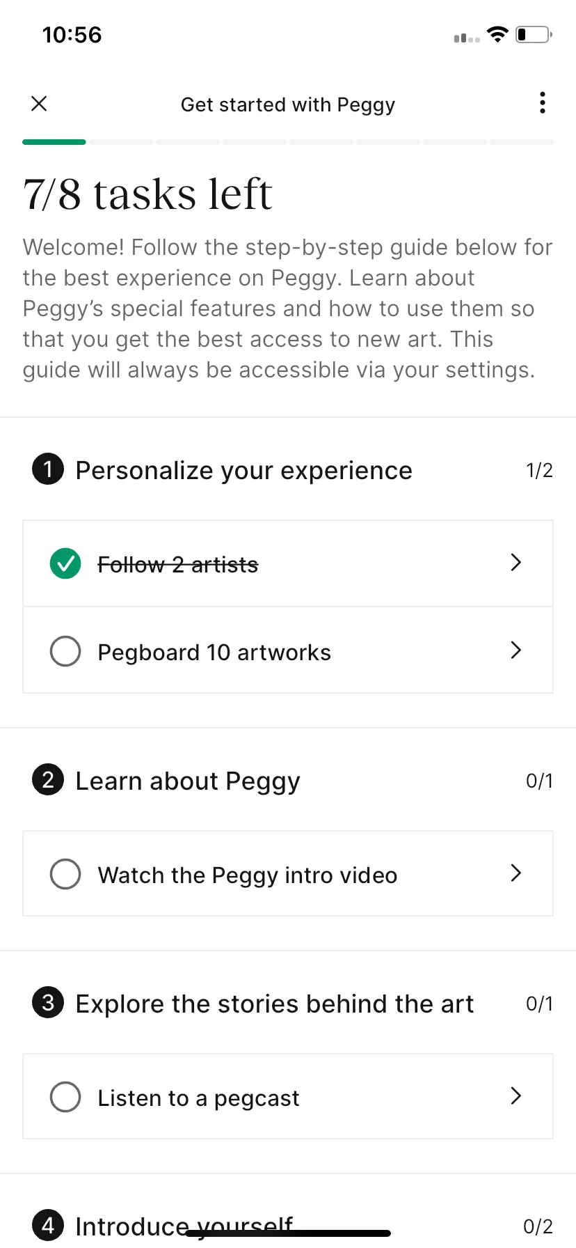Tap the number 3 section badge
This screenshot has width=576, height=1248.
pos(48,1002)
